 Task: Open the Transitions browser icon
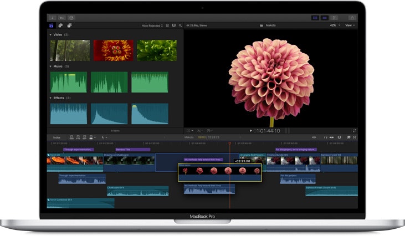(355, 137)
